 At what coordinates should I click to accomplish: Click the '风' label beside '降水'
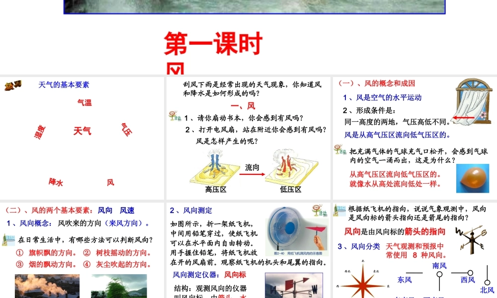pyautogui.click(x=110, y=182)
